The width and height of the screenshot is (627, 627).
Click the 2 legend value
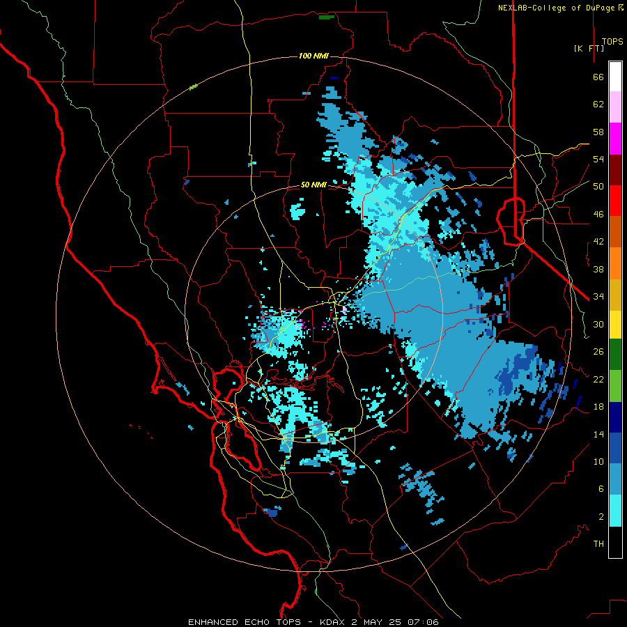(x=601, y=517)
